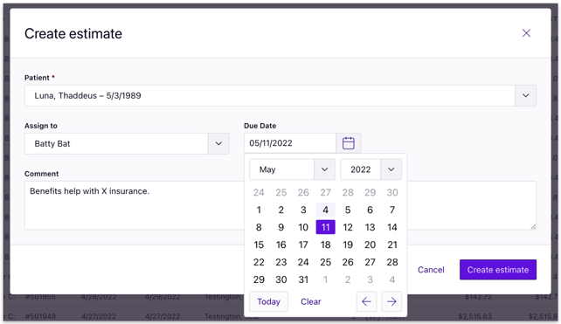
Task: Click the Today button in calendar
Action: click(268, 301)
